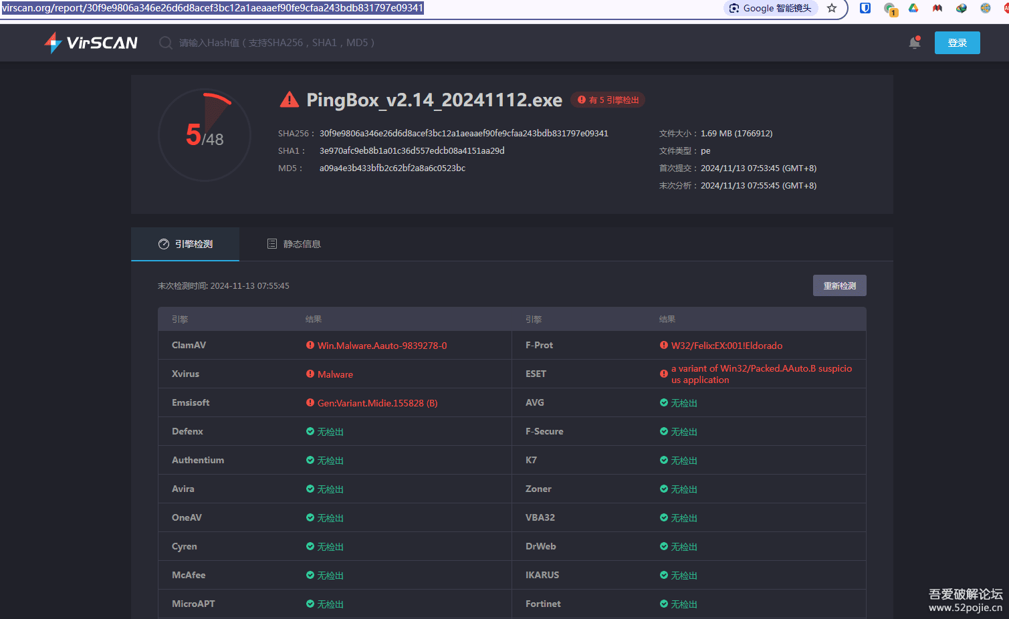Click the Gen:Variant.Midie.155828 (B) result

click(378, 403)
